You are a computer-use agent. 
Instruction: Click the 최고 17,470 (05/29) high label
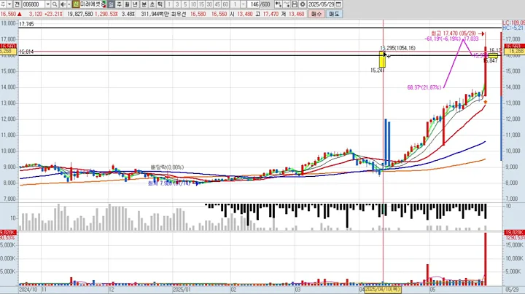(454, 33)
